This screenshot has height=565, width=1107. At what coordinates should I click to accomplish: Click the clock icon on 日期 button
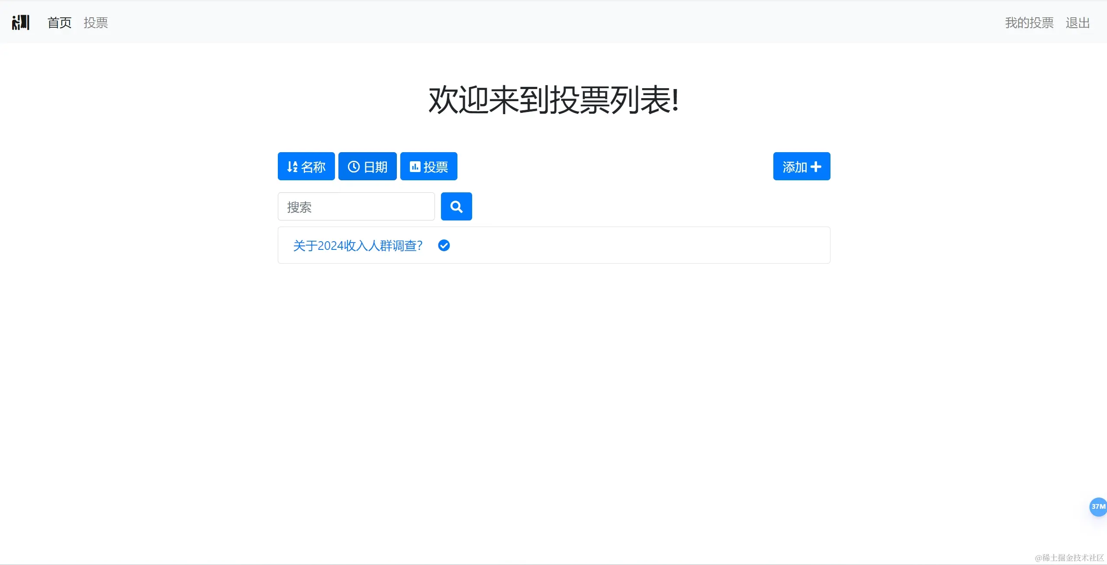pos(354,167)
